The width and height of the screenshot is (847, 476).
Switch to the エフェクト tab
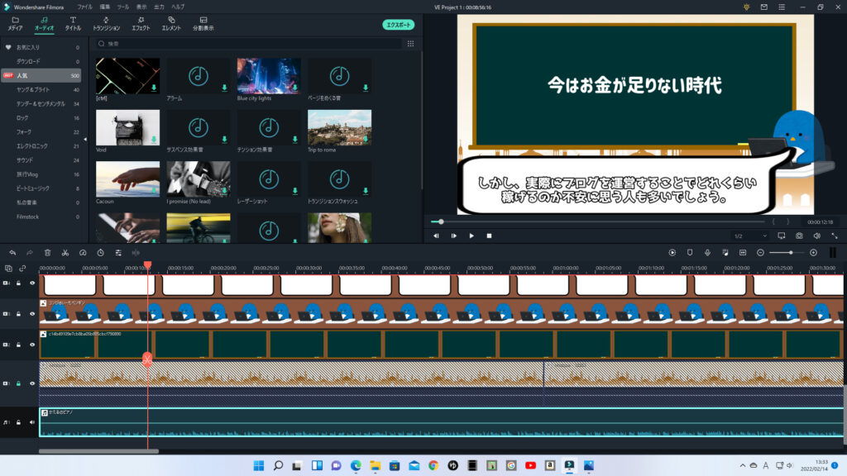coord(141,24)
